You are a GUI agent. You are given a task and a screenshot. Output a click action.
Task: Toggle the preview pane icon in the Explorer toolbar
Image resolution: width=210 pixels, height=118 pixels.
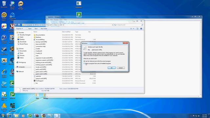tap(137, 29)
